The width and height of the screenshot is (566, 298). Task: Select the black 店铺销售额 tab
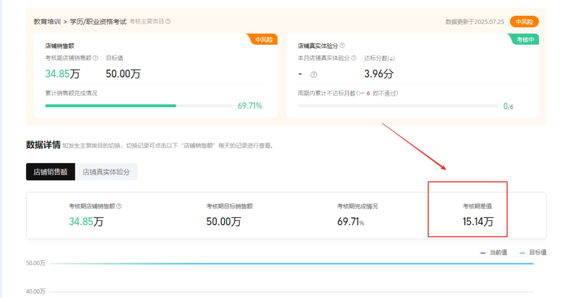(50, 172)
